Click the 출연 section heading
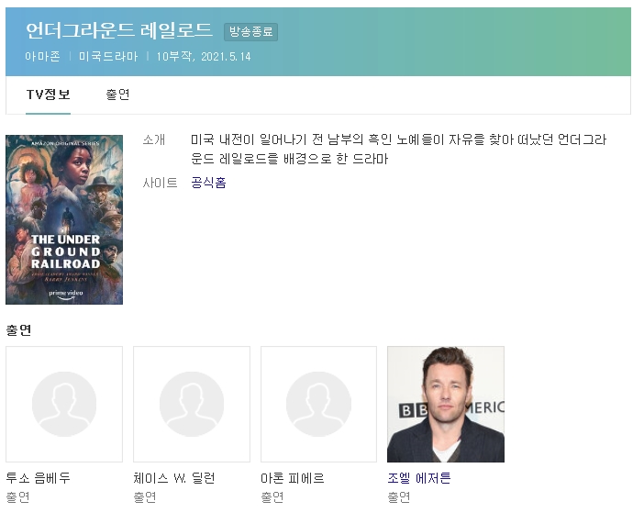This screenshot has width=644, height=524. pyautogui.click(x=18, y=330)
